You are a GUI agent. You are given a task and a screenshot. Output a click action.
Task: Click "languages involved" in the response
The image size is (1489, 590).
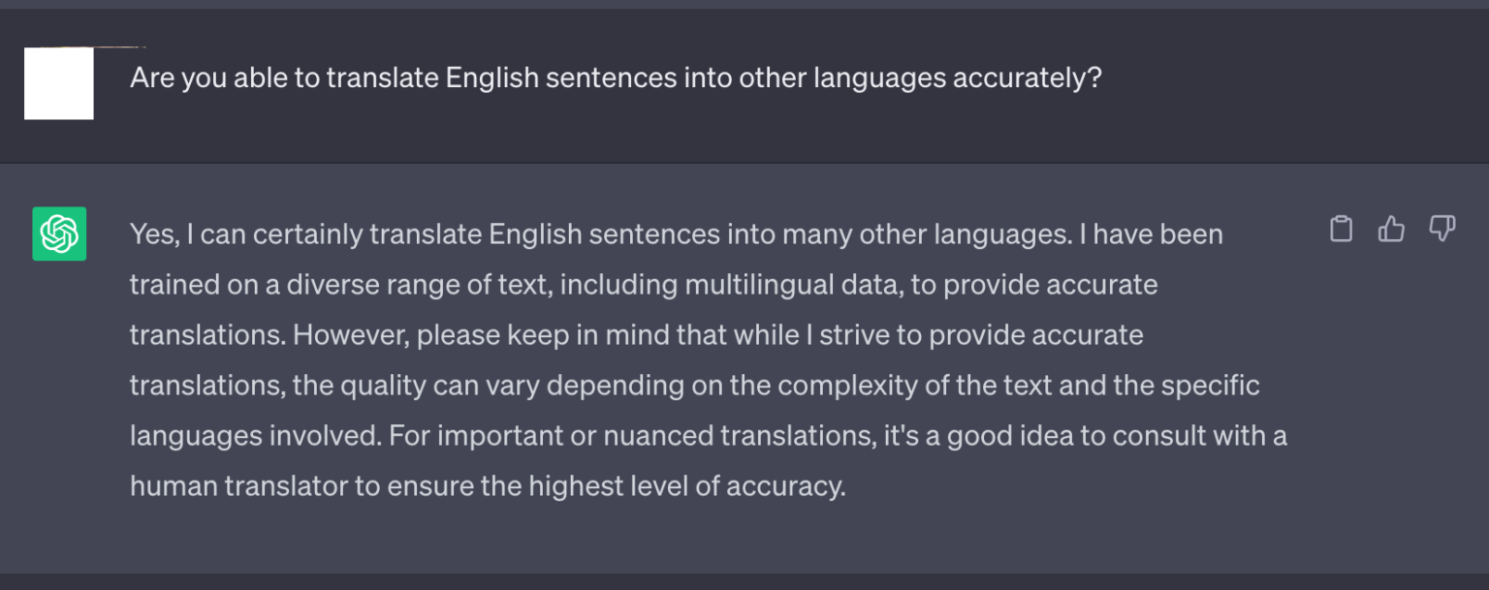pos(254,436)
